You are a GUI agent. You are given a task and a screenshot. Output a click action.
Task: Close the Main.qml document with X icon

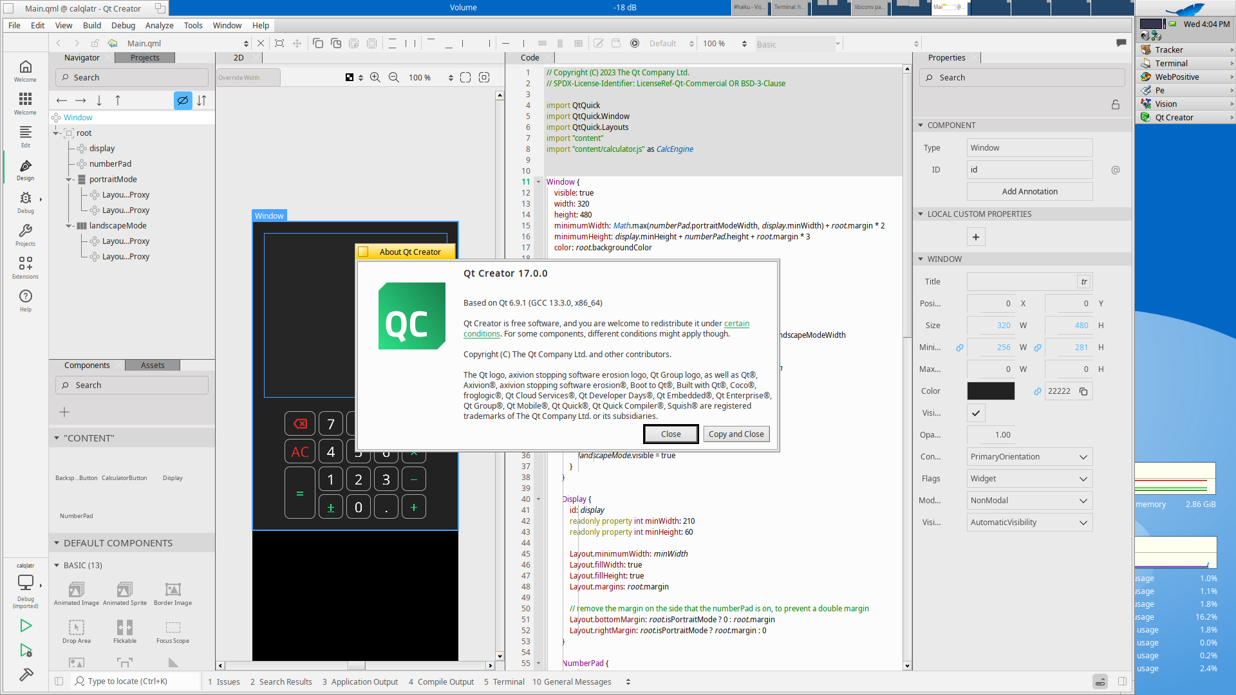tap(261, 43)
